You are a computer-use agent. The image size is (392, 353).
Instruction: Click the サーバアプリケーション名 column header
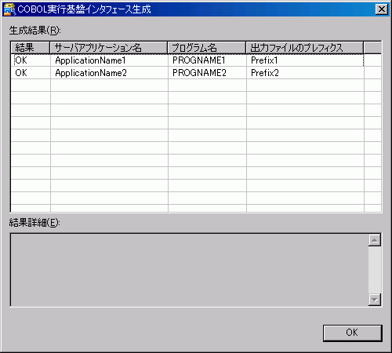pyautogui.click(x=109, y=48)
